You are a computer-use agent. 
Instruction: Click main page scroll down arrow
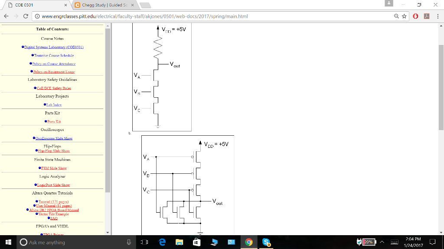click(441, 233)
